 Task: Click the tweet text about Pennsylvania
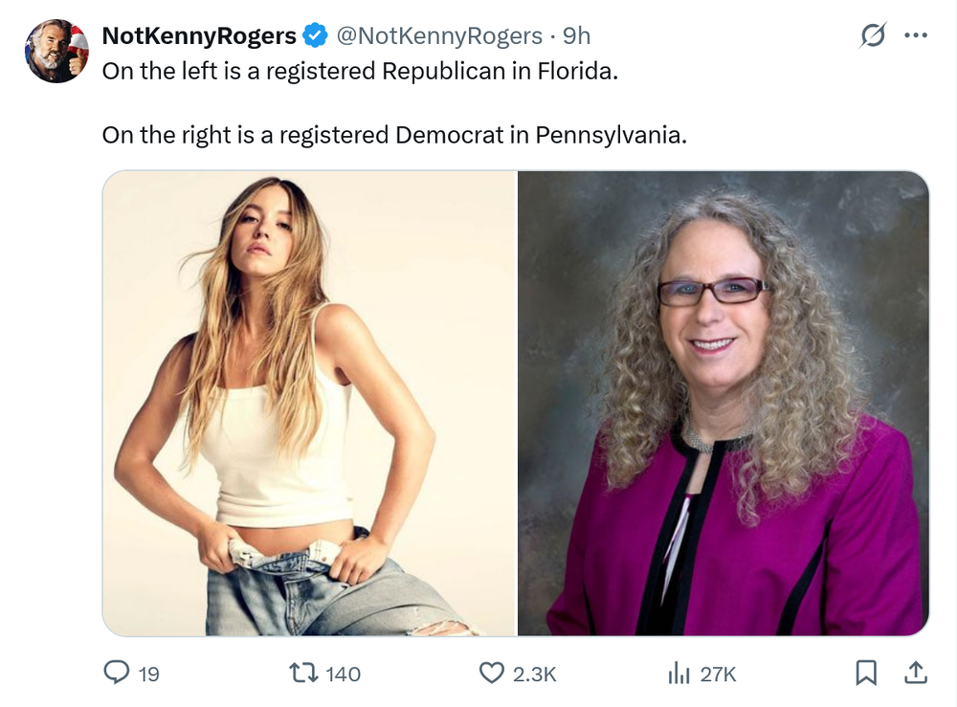pos(394,135)
